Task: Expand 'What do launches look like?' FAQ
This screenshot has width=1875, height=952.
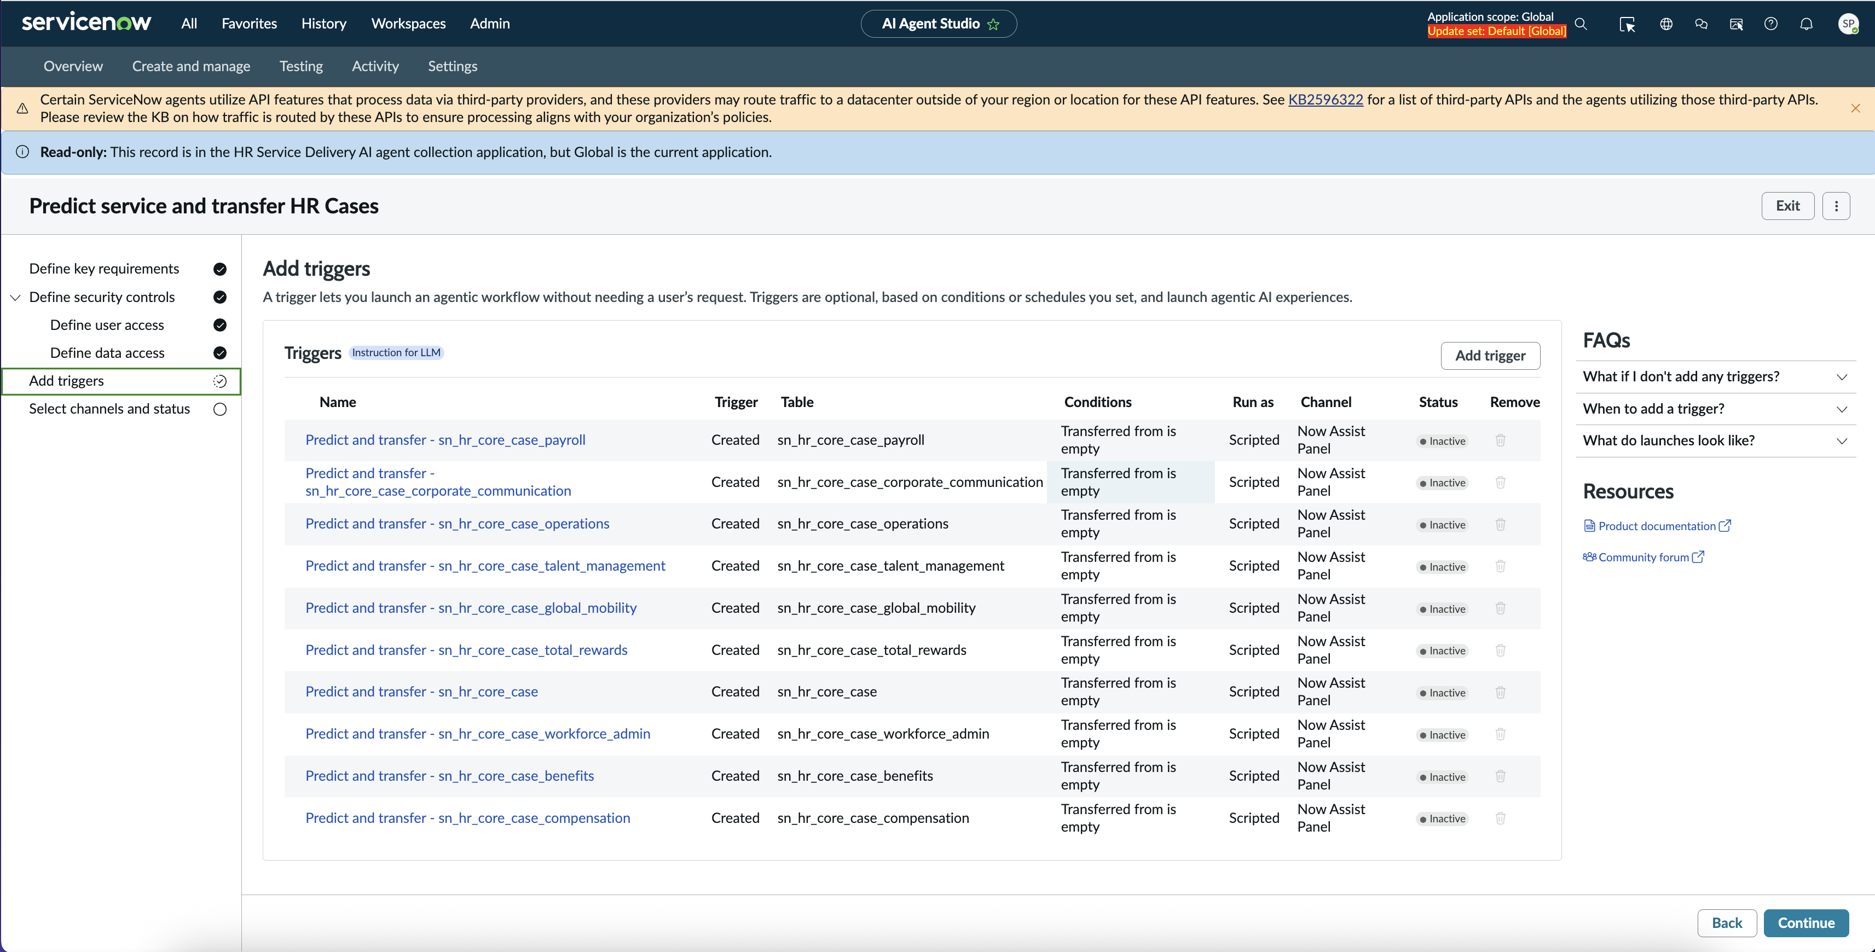Action: 1716,440
